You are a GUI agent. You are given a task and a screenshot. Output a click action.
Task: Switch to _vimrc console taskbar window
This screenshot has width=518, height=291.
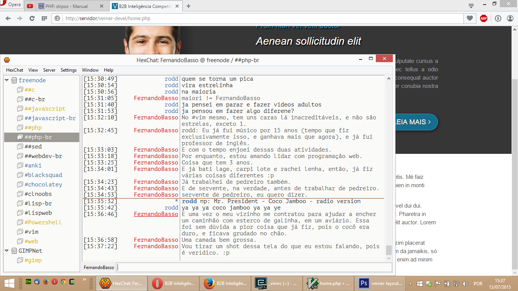[x=277, y=283]
